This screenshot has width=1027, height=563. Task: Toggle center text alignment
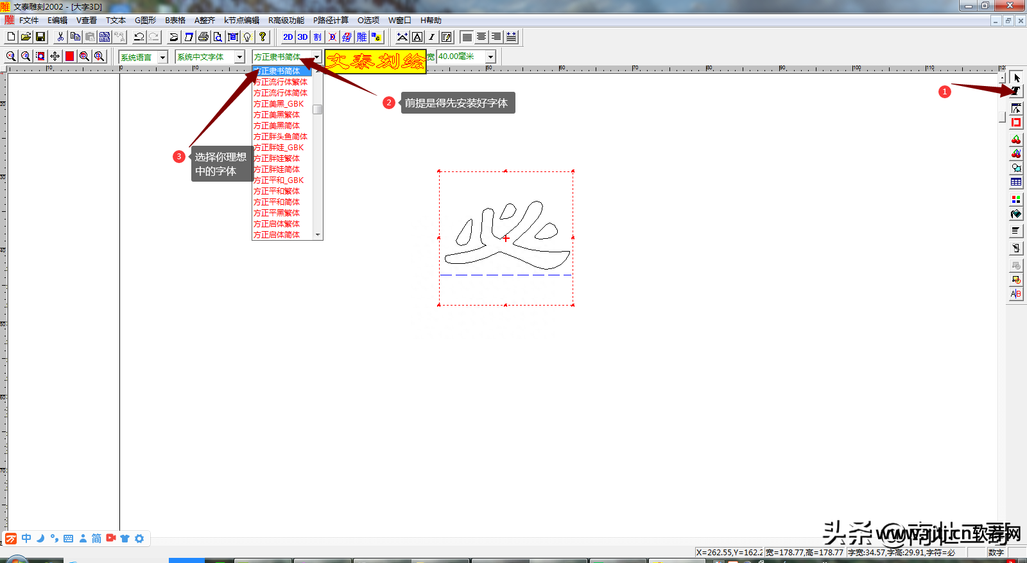click(x=481, y=37)
